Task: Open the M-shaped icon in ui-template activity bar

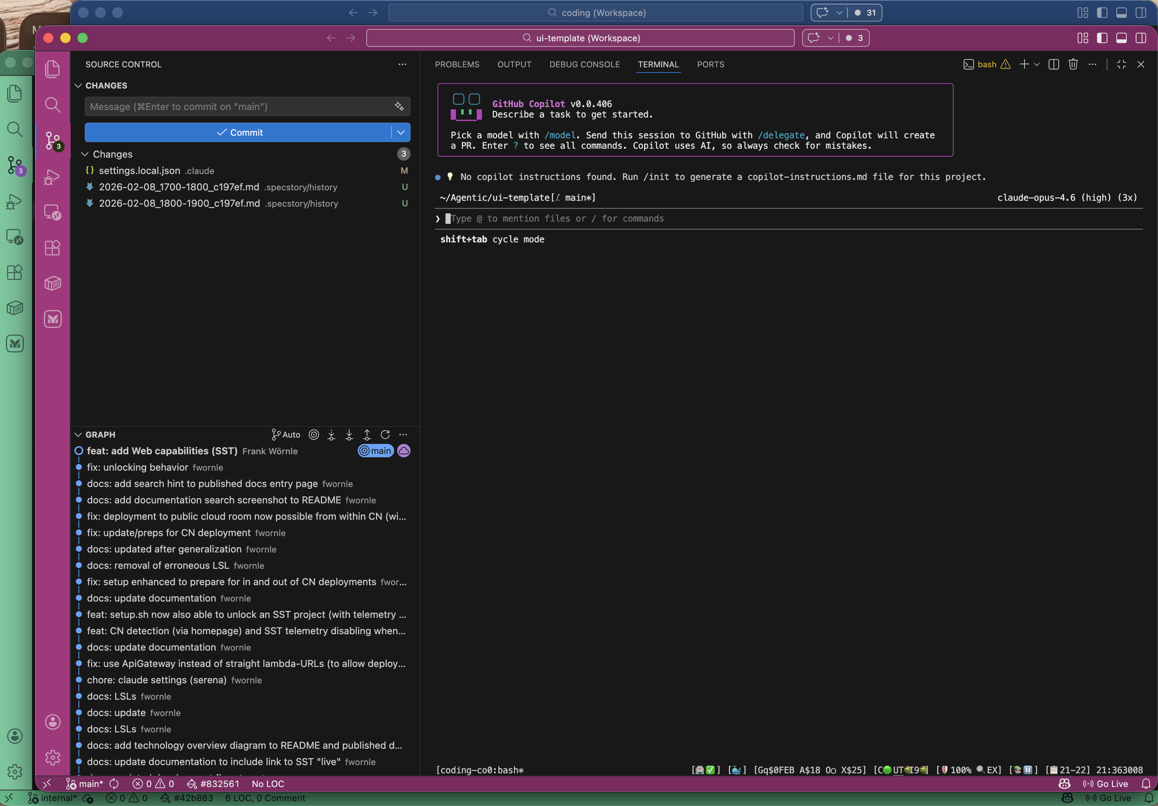Action: [x=52, y=319]
